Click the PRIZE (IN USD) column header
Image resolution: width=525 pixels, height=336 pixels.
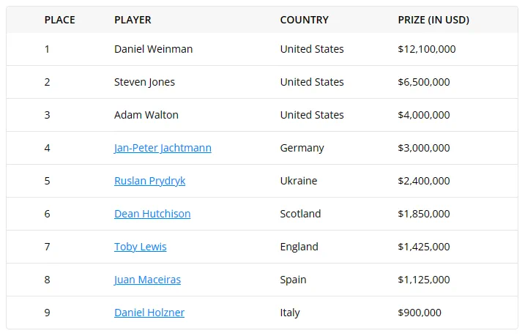[433, 20]
